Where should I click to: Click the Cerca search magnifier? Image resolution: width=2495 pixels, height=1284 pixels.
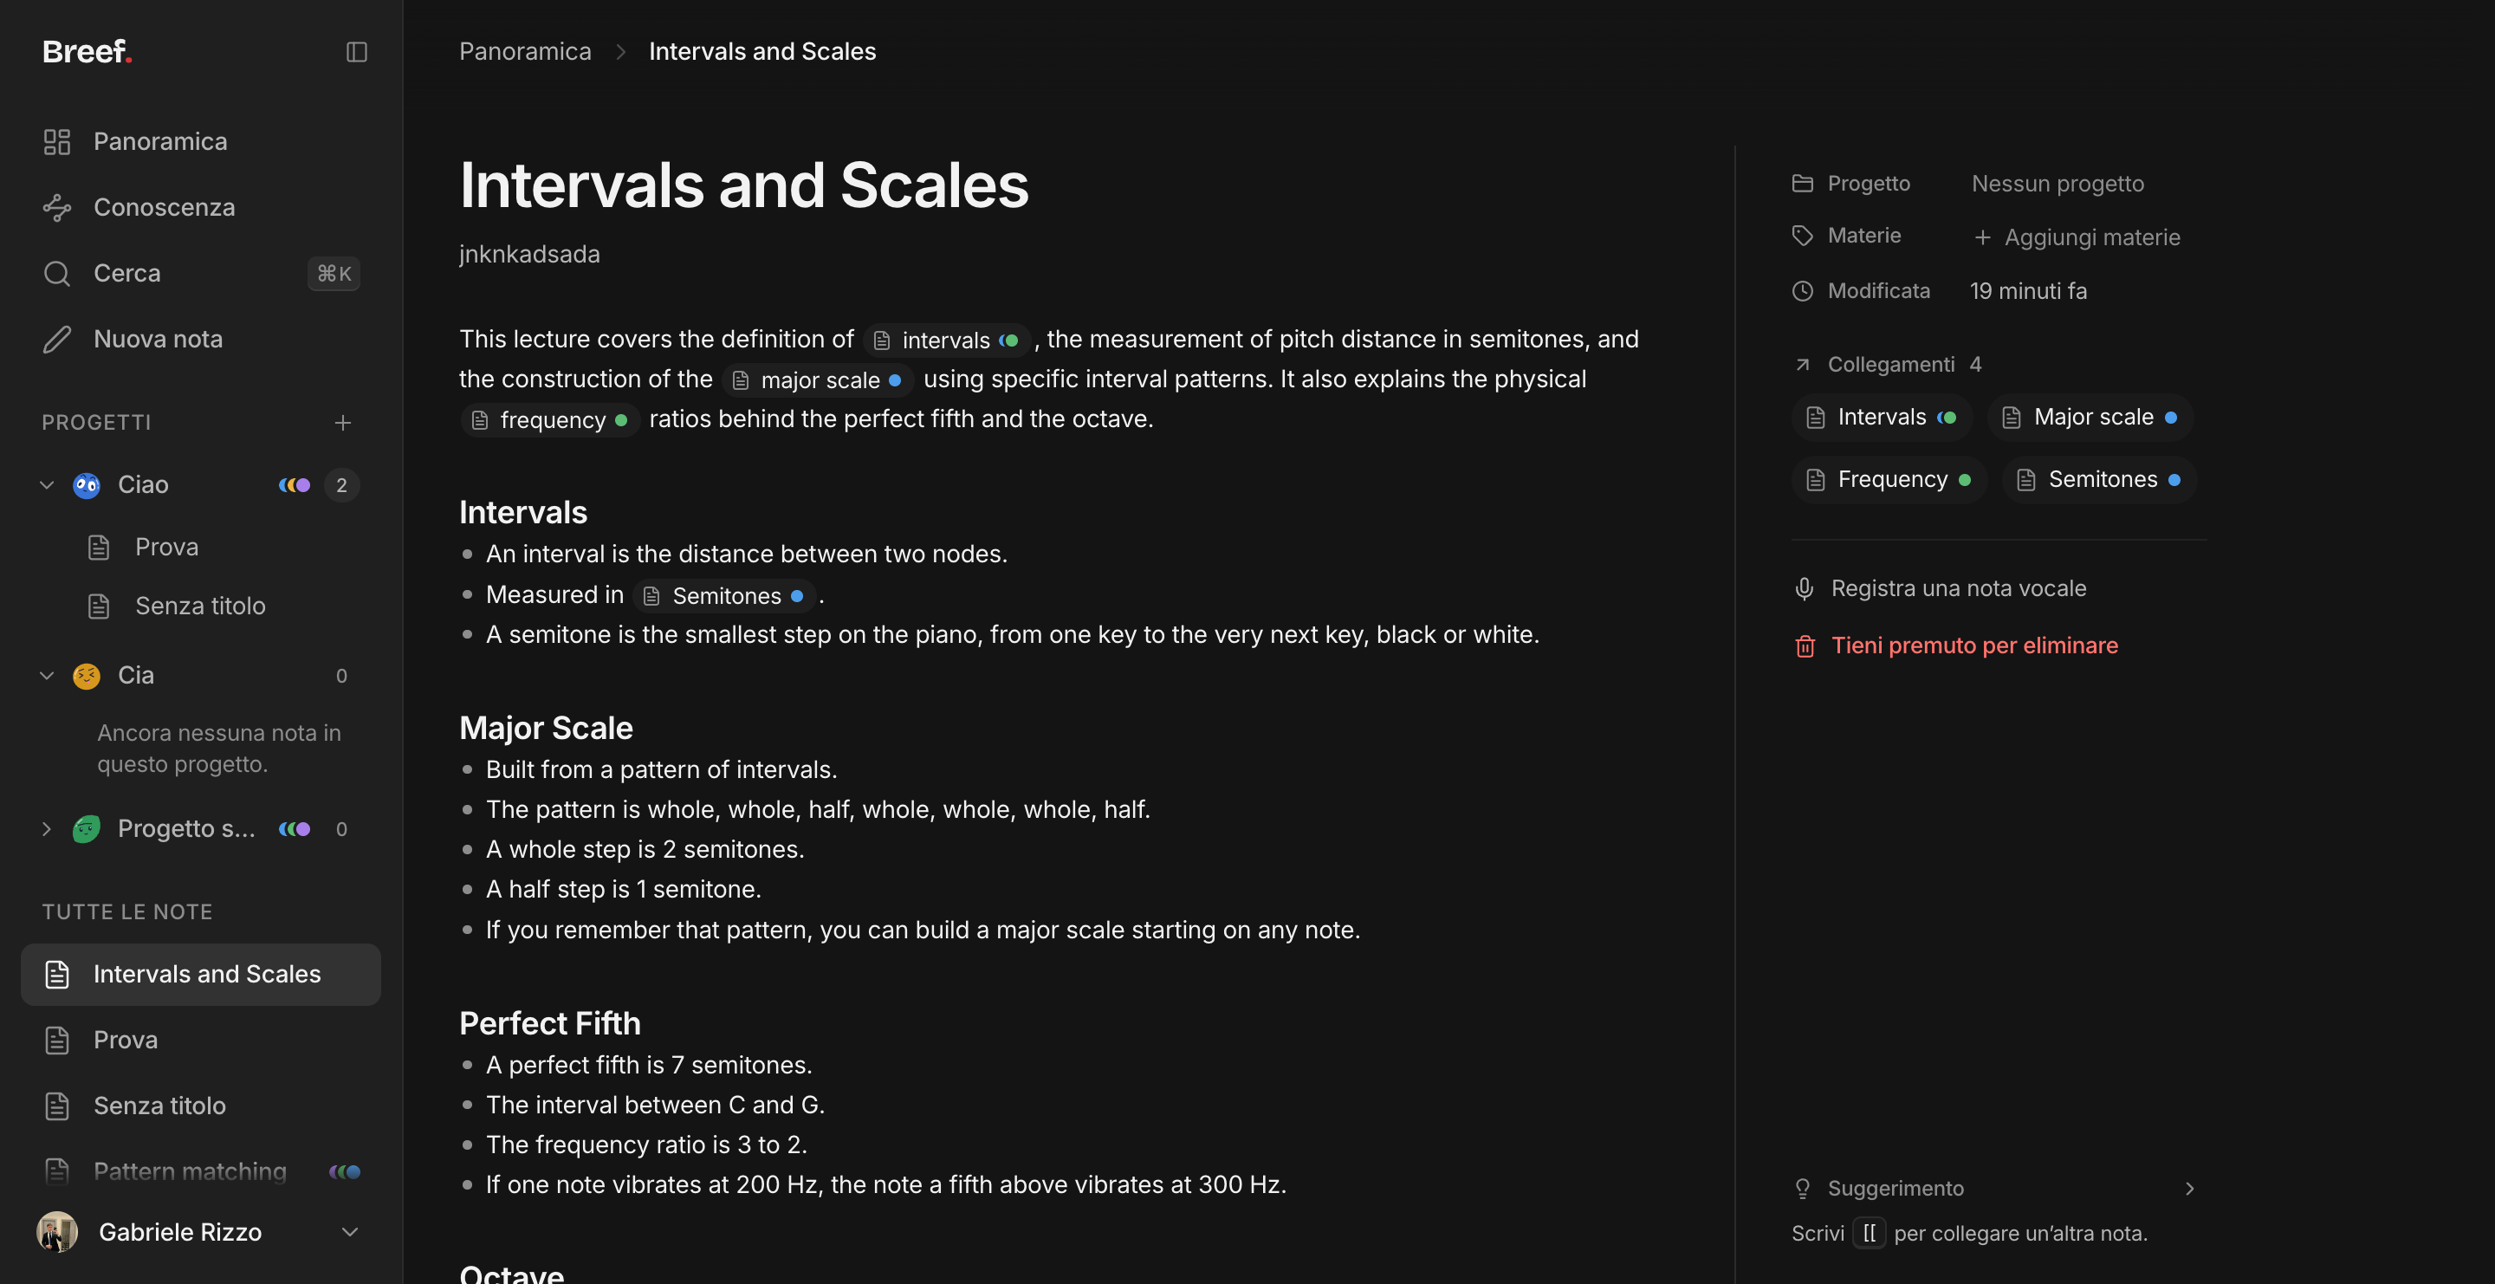[x=57, y=273]
